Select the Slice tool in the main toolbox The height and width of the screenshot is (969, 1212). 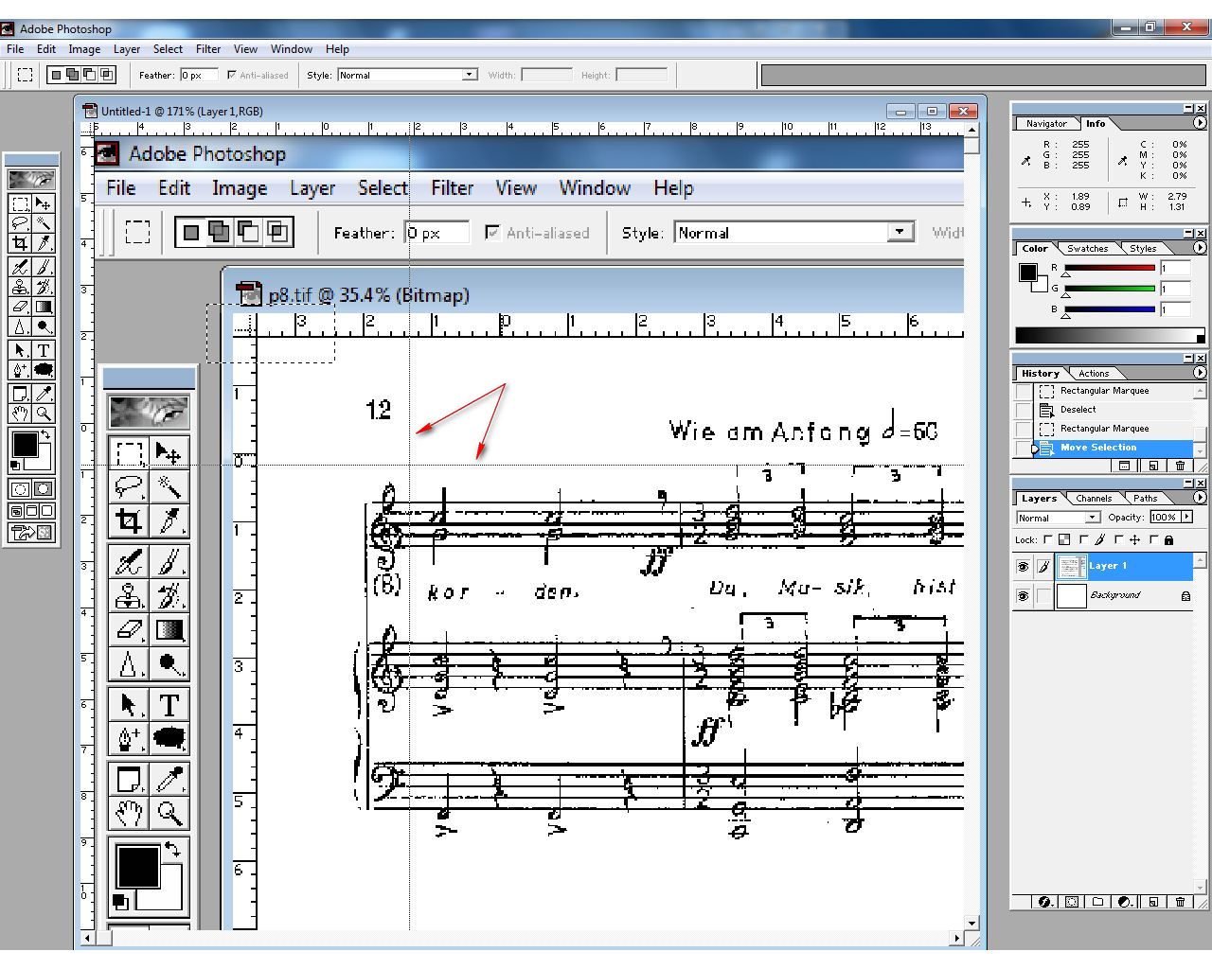click(x=43, y=243)
